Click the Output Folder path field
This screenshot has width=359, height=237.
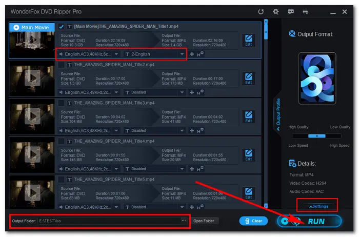(109, 221)
